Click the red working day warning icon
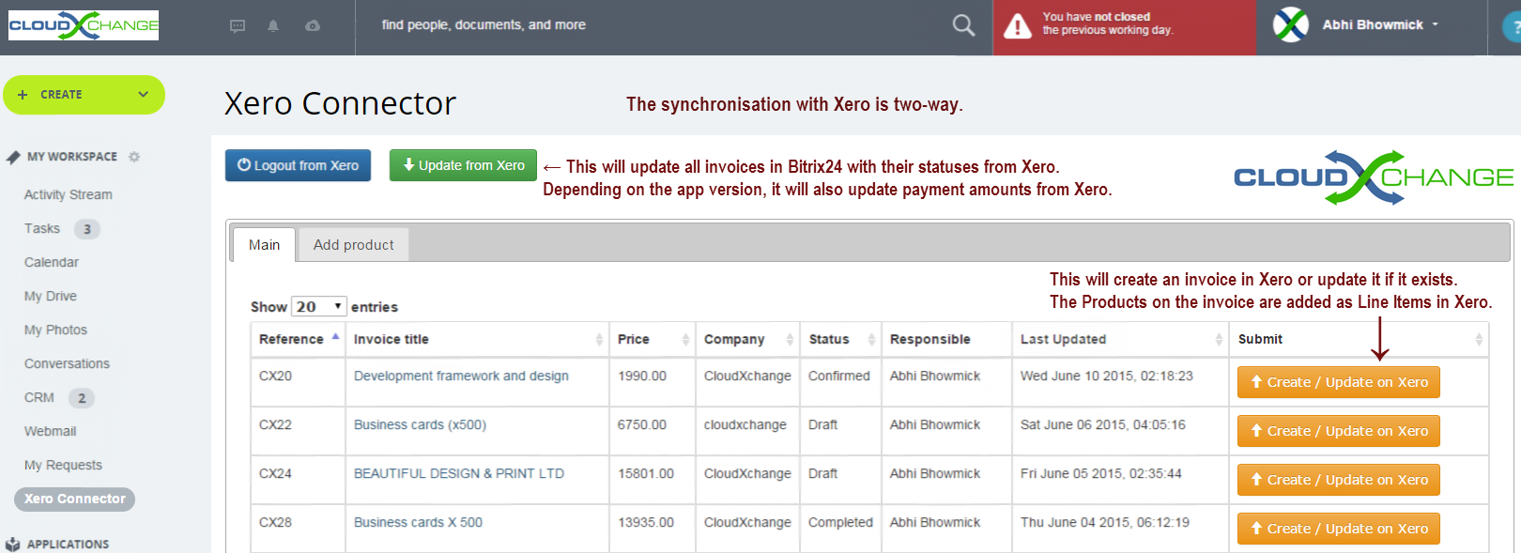The height and width of the screenshot is (553, 1521). [1017, 26]
